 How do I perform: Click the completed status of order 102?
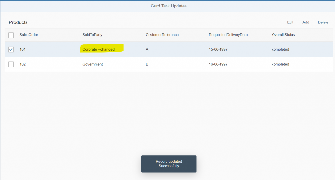coord(280,64)
